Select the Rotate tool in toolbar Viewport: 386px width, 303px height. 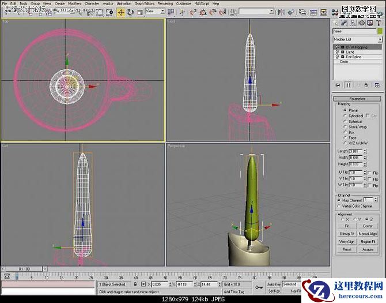pos(130,12)
